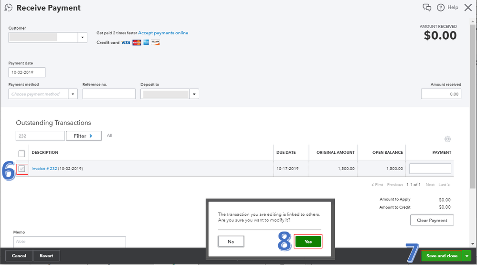477x265 pixels.
Task: Sort by DESCRIPTION column header
Action: pos(45,152)
